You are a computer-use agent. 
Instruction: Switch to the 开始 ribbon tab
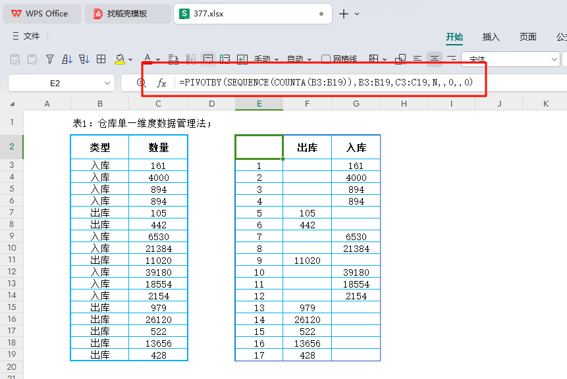coord(454,37)
